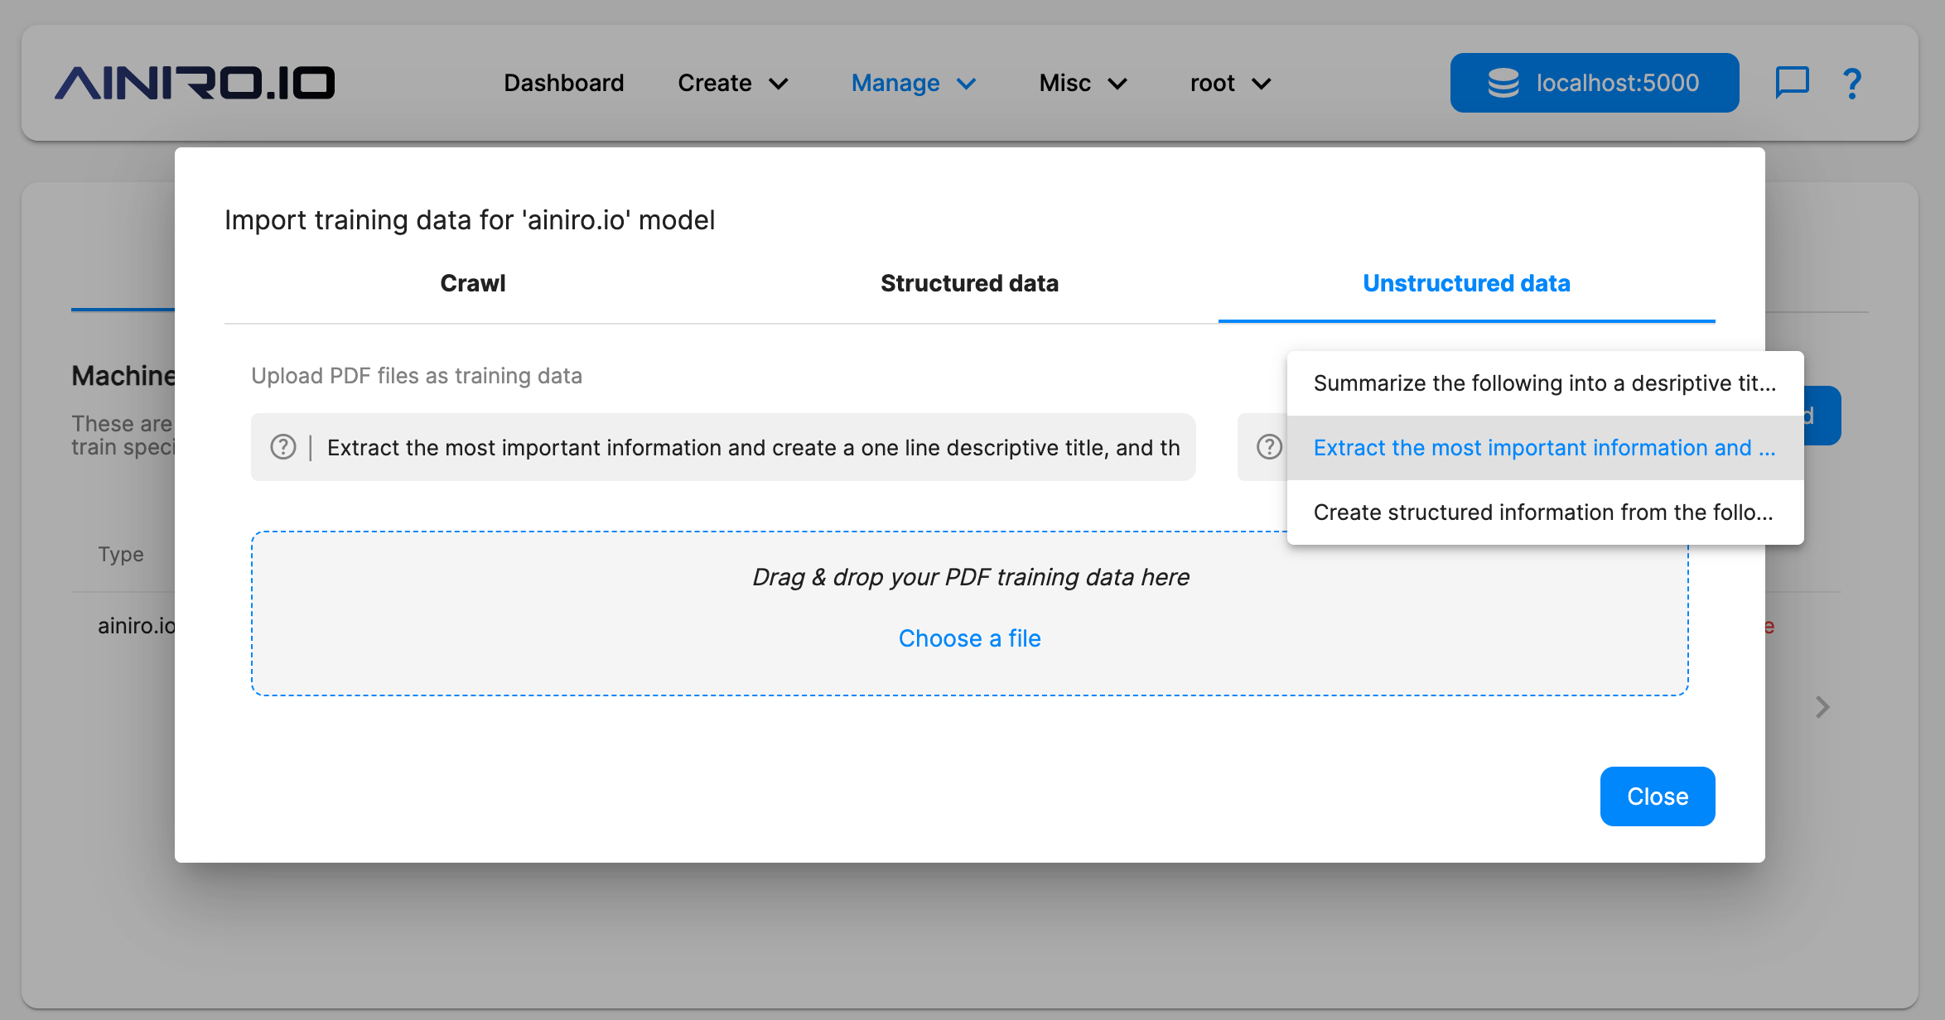Click the circled help icon beside the prompt field

click(x=282, y=447)
